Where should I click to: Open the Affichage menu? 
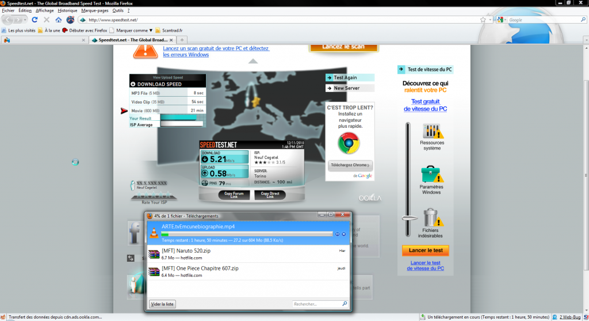tap(45, 10)
